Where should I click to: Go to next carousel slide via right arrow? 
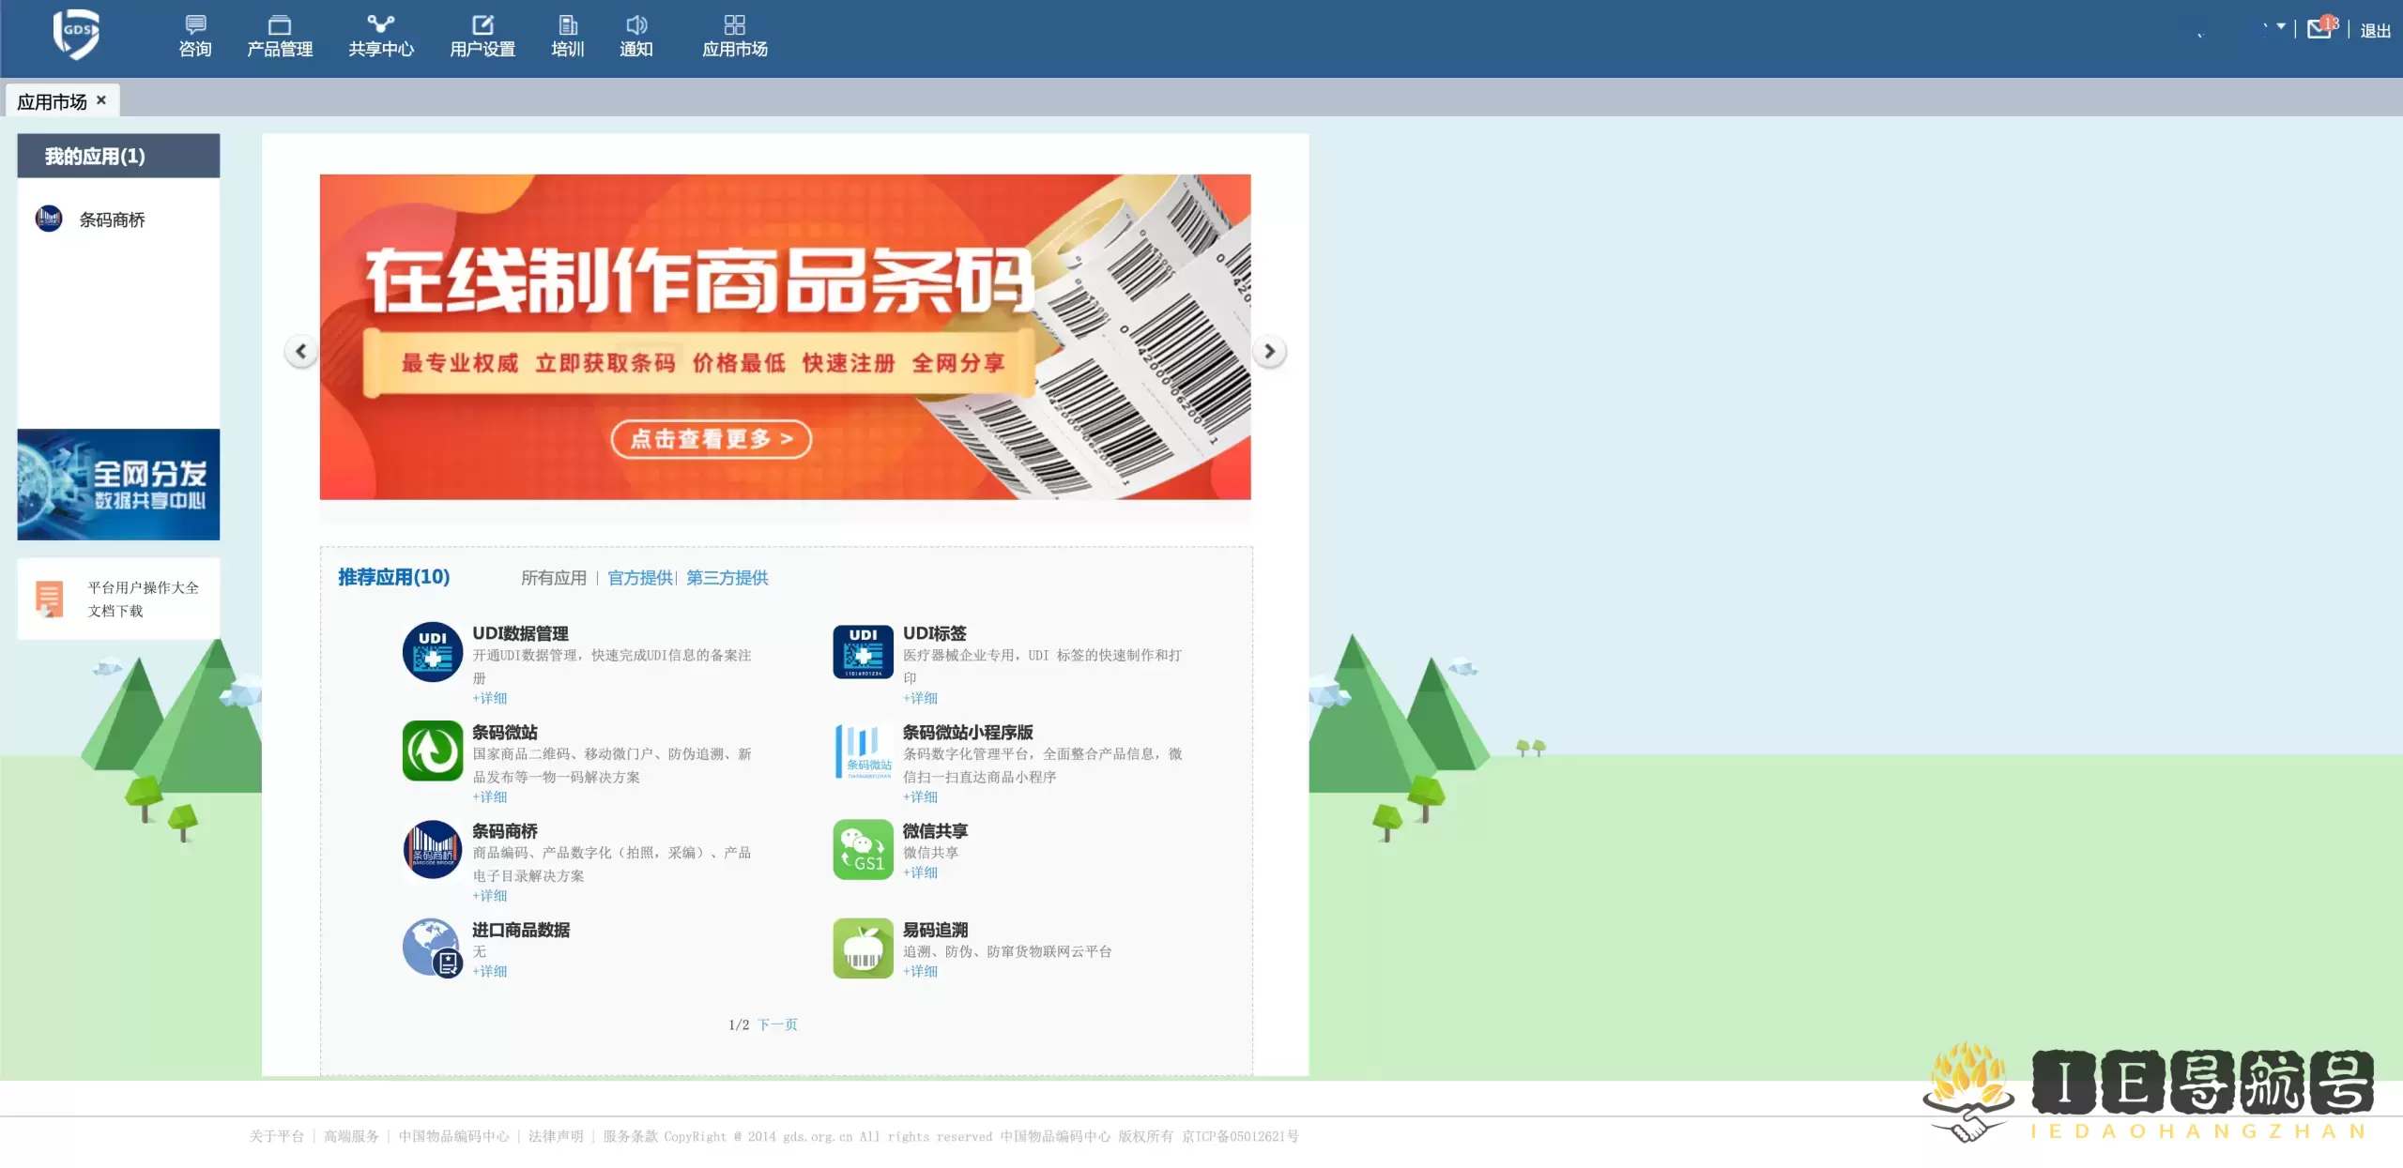(x=1271, y=351)
